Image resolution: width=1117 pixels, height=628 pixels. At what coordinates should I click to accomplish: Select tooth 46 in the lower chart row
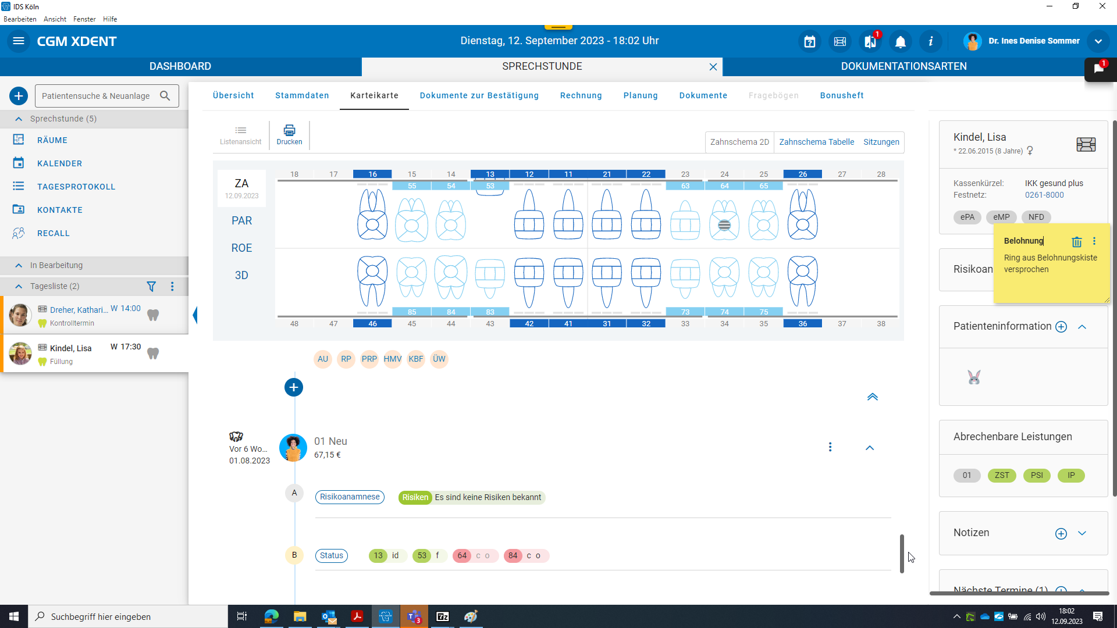(372, 323)
